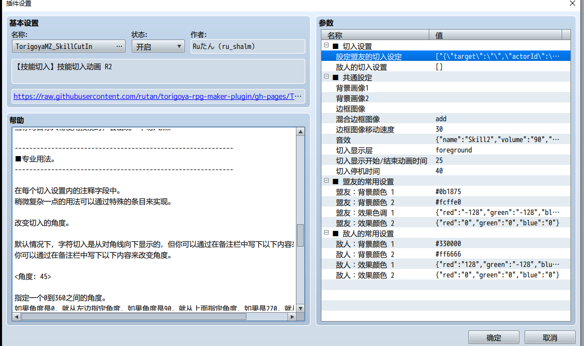Select the 敌人的切入设置 parameter row

coord(446,67)
